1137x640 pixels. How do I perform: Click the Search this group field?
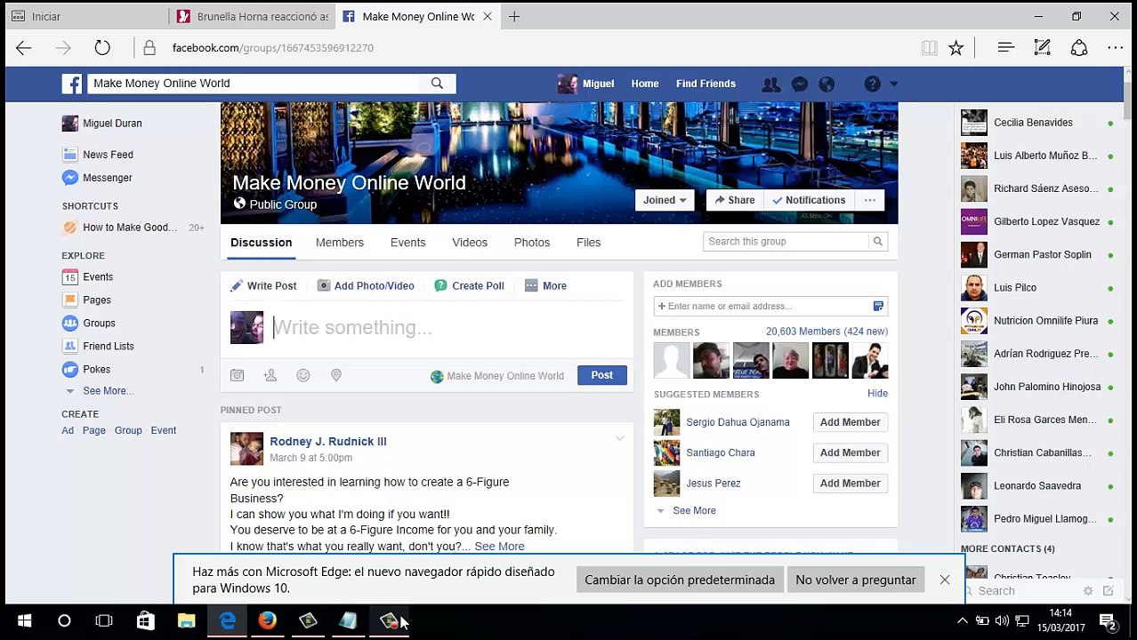tap(786, 242)
